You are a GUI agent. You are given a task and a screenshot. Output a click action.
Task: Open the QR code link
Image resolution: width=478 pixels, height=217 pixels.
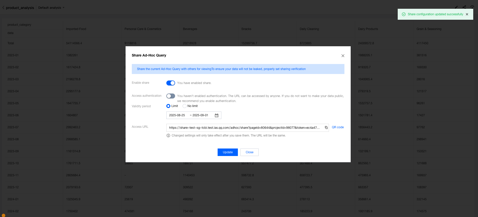tap(338, 127)
